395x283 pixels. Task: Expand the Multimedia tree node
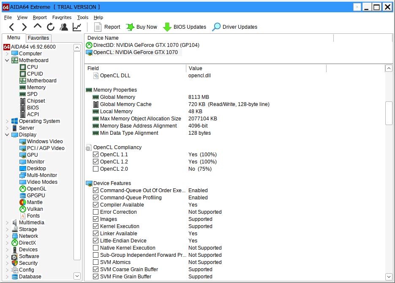pyautogui.click(x=7, y=223)
